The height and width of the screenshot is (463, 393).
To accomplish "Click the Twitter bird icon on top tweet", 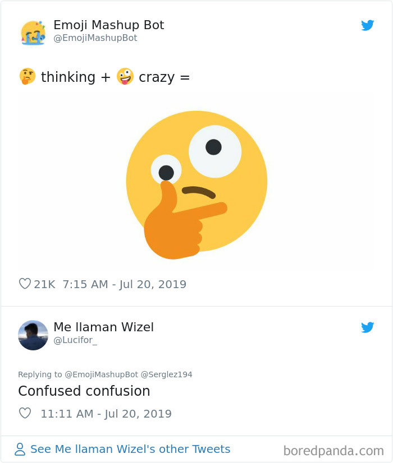I will tap(368, 25).
